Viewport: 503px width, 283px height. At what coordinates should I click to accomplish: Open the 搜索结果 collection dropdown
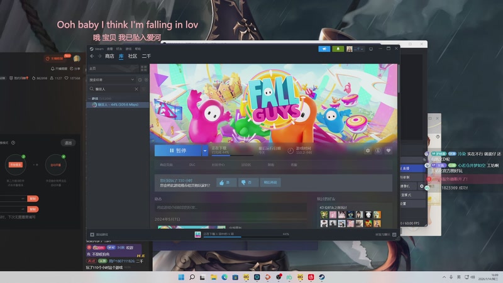coord(112,80)
